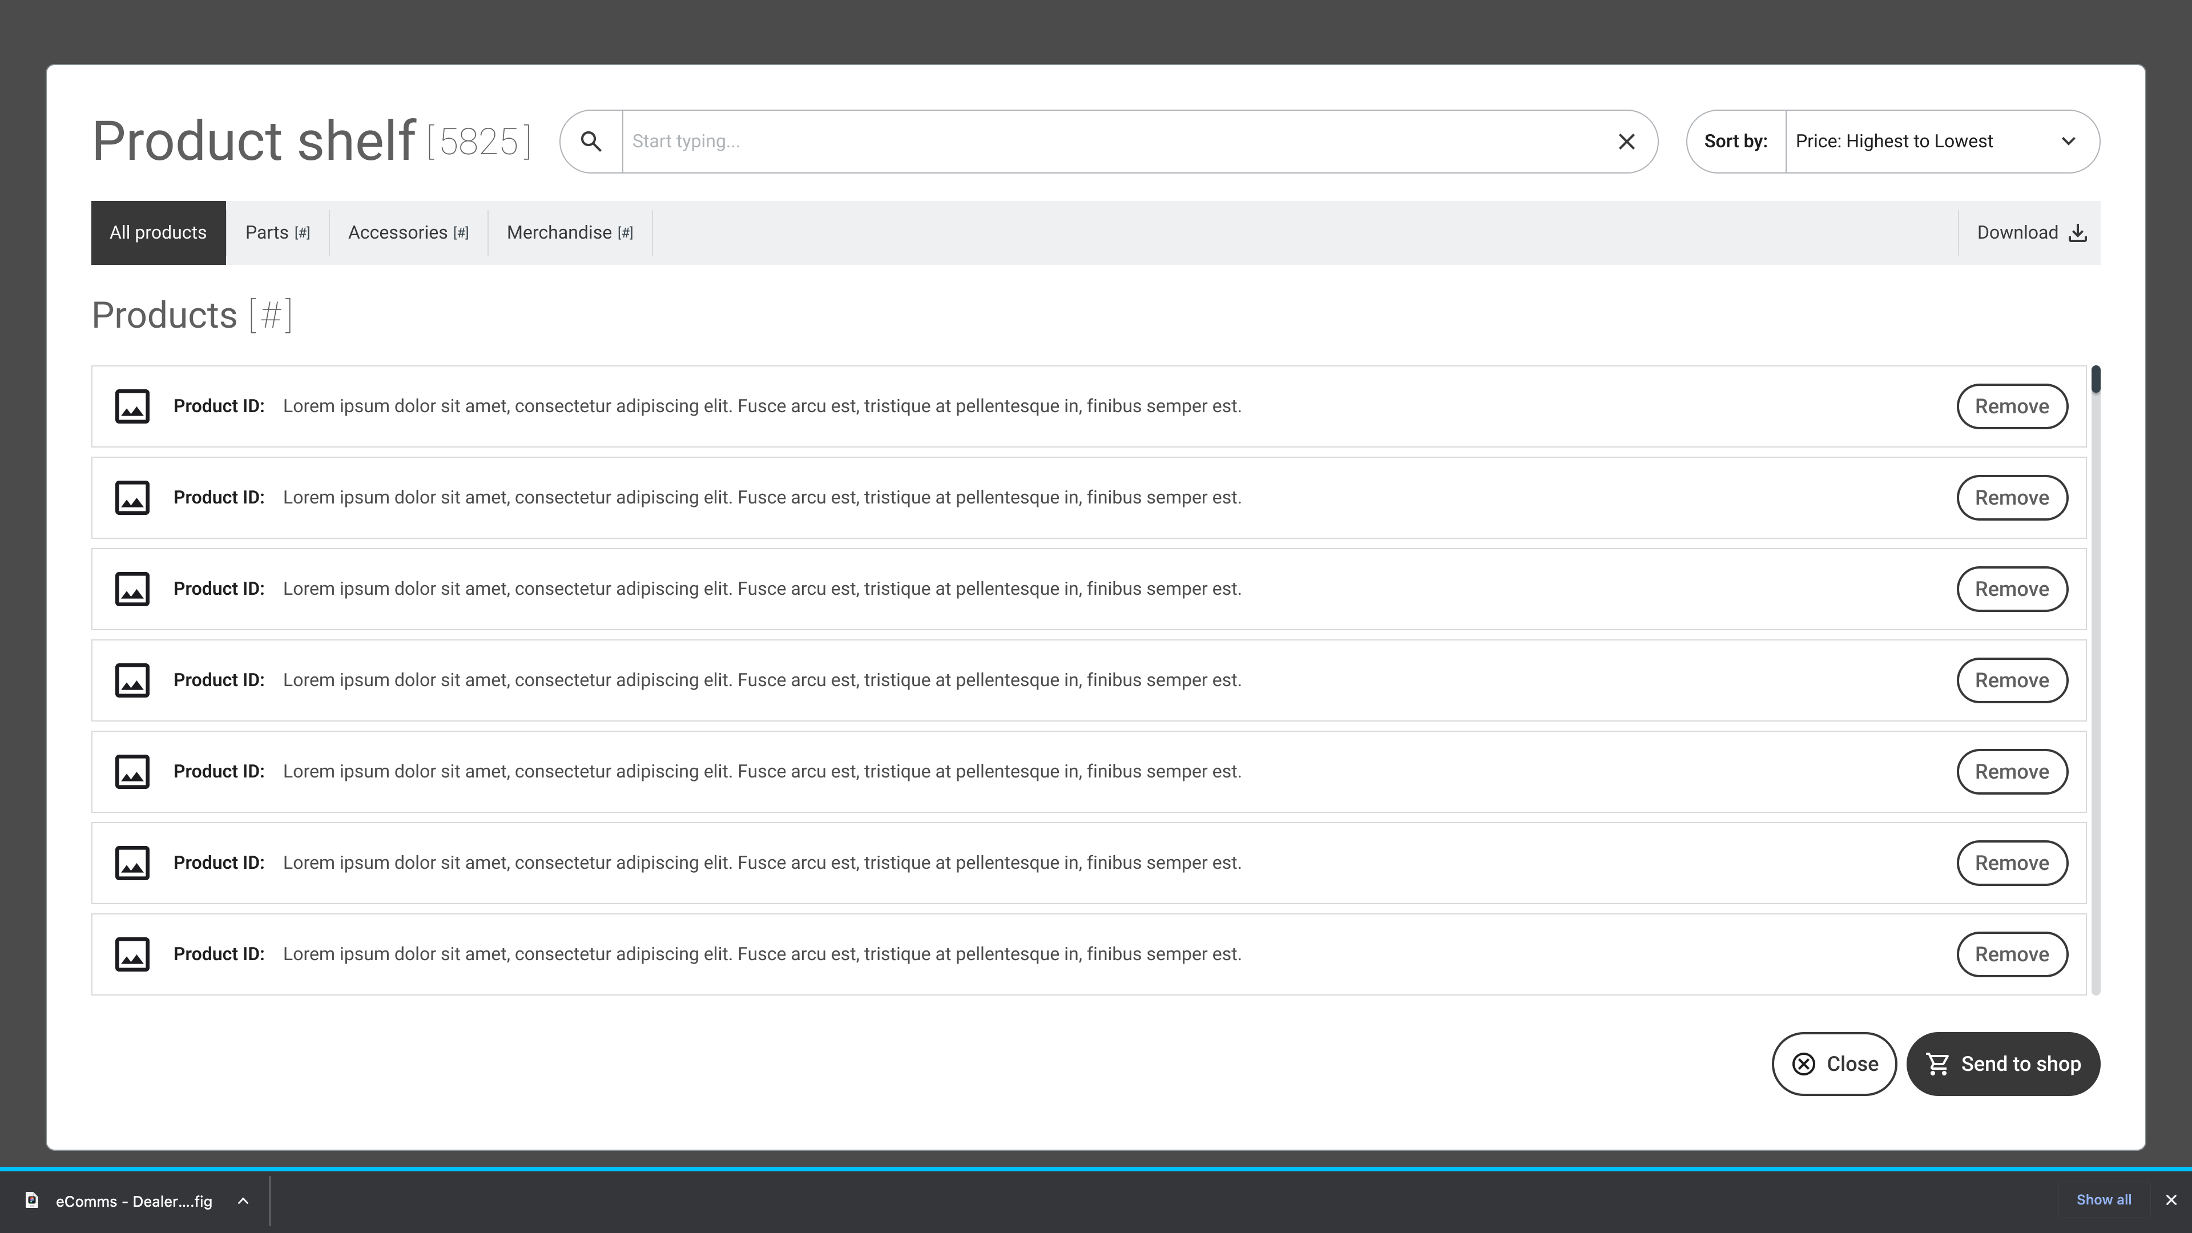Remove the fifth product in list

[2012, 772]
